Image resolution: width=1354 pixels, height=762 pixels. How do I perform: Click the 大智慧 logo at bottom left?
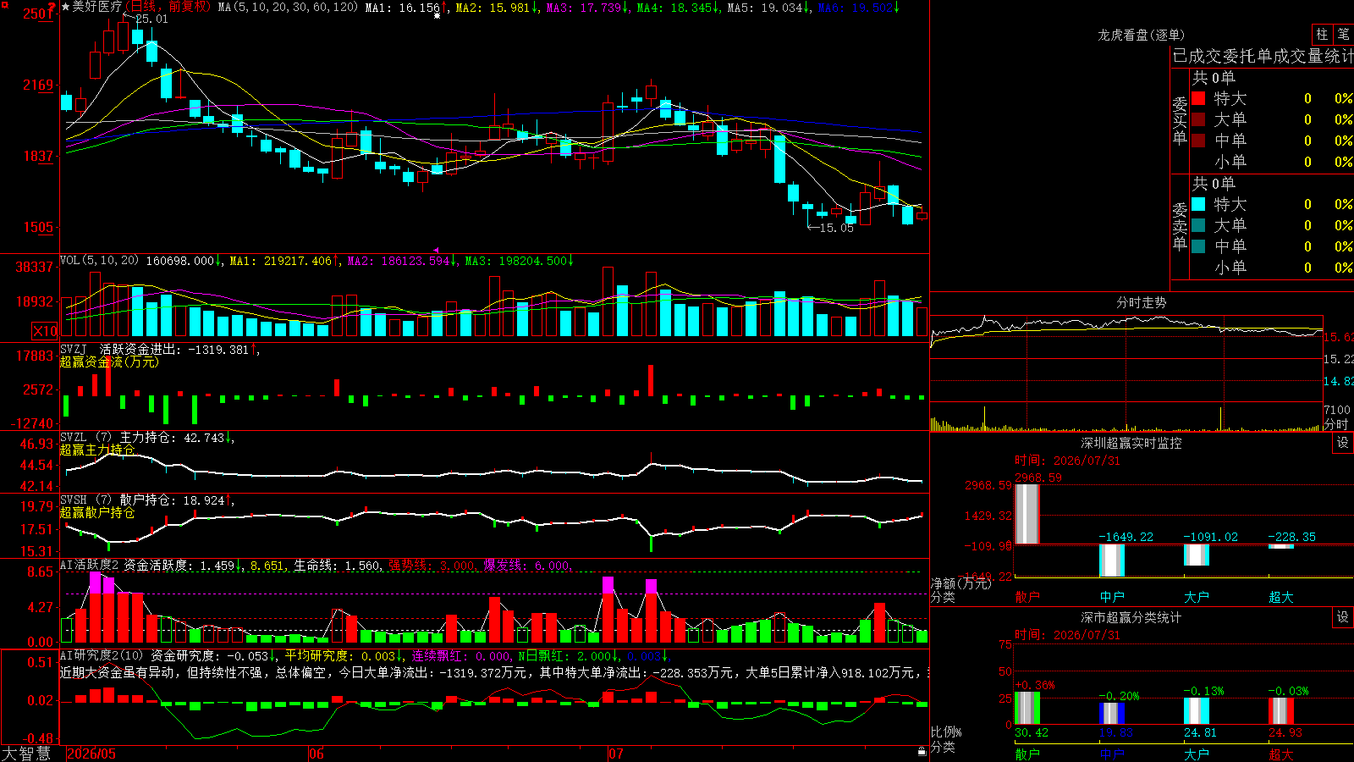point(26,753)
